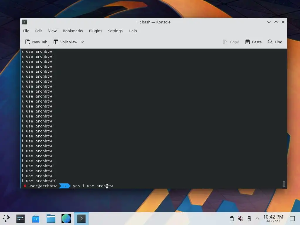300x225 pixels.
Task: Open the web browser globe icon in taskbar
Action: click(x=66, y=218)
